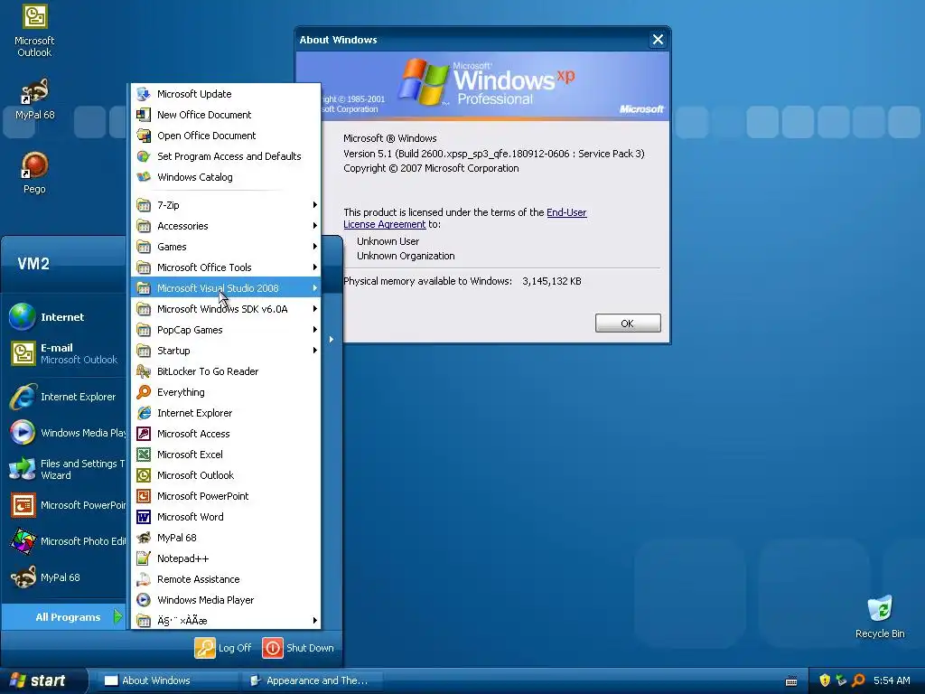This screenshot has height=694, width=925.
Task: Launch Microsoft PowerPoint from All Programs list
Action: point(225,496)
